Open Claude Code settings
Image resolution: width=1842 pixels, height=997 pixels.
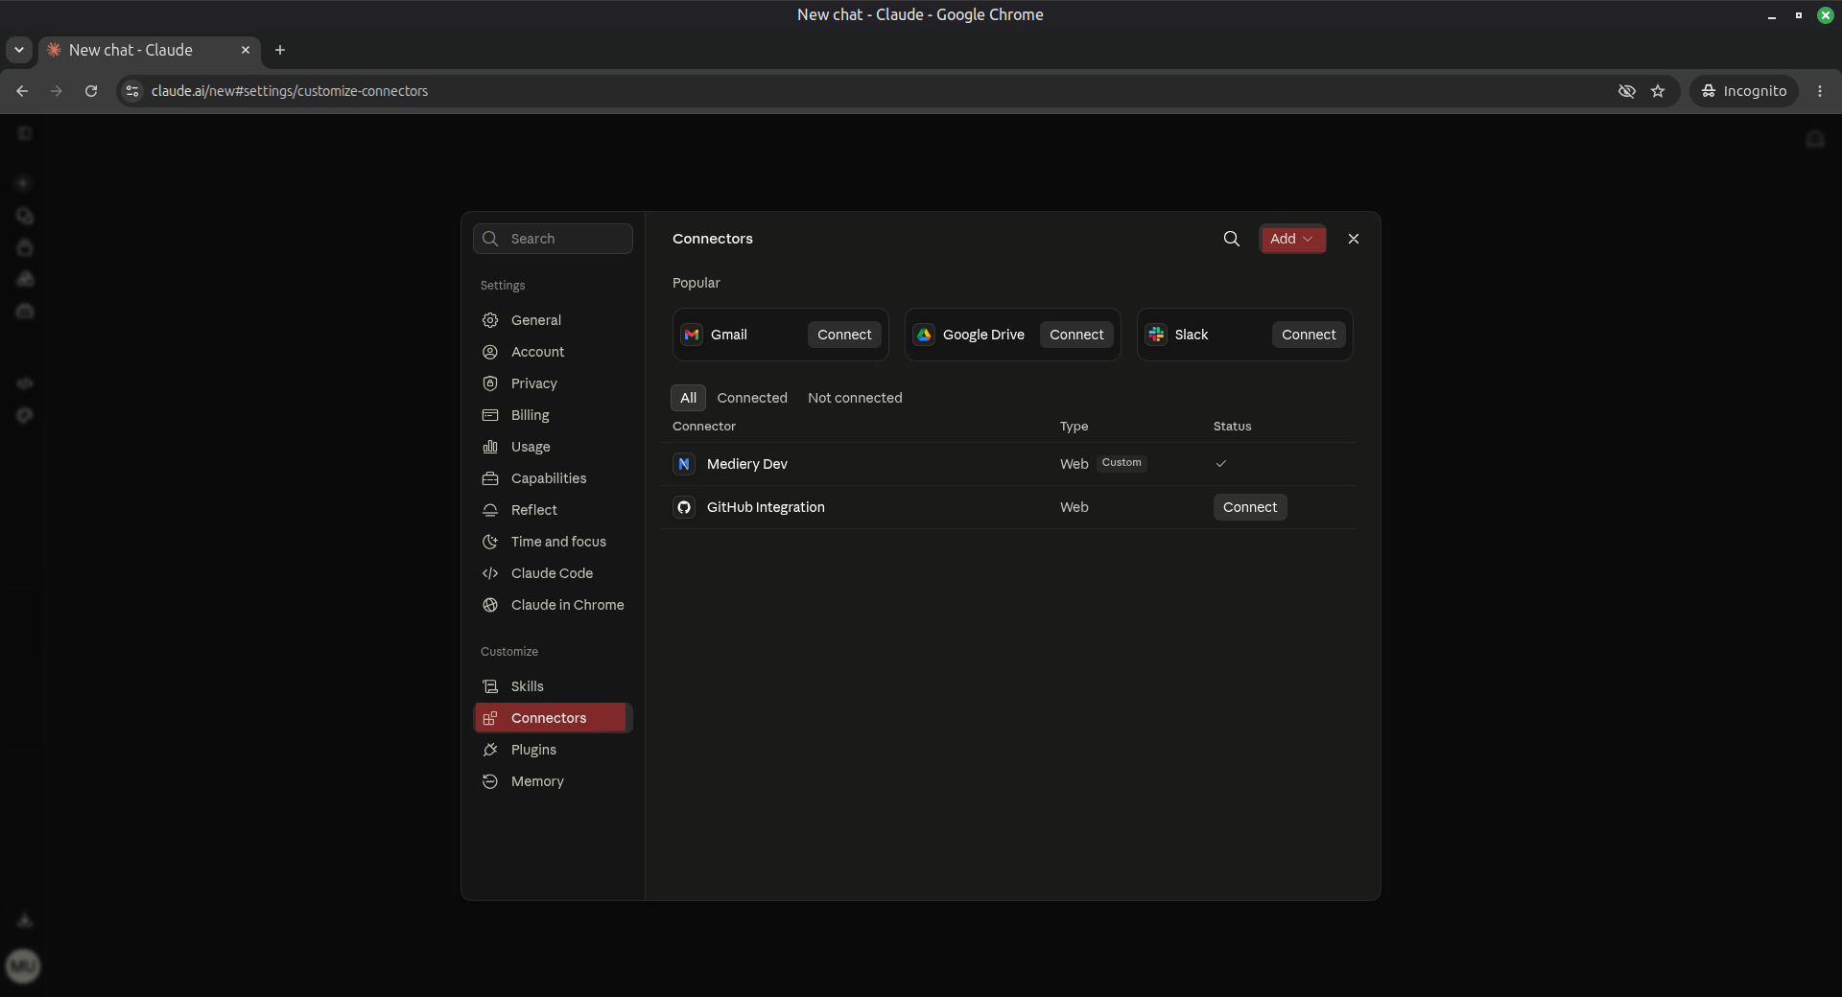(553, 573)
